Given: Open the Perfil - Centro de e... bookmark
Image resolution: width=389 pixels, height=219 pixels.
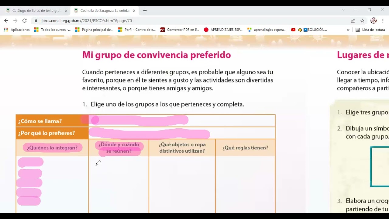Looking at the screenshot, I should coord(137,30).
